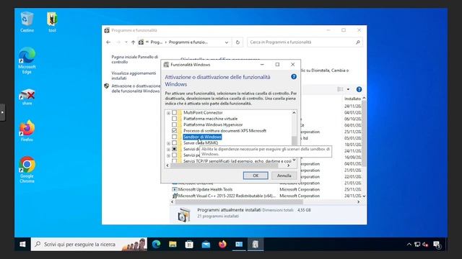Image resolution: width=462 pixels, height=259 pixels.
Task: Click the Programmi e funzio... breadcrumb
Action: (188, 42)
